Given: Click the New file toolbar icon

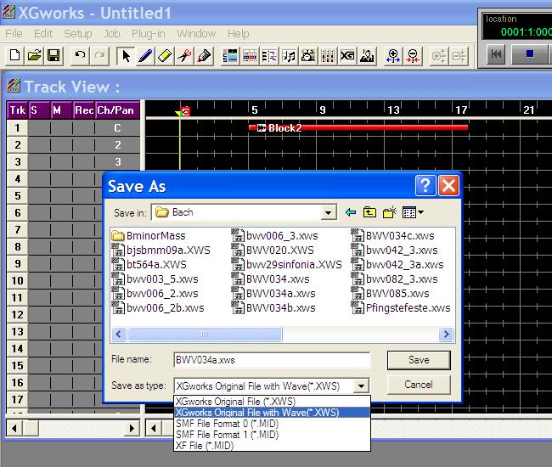Looking at the screenshot, I should tap(14, 55).
